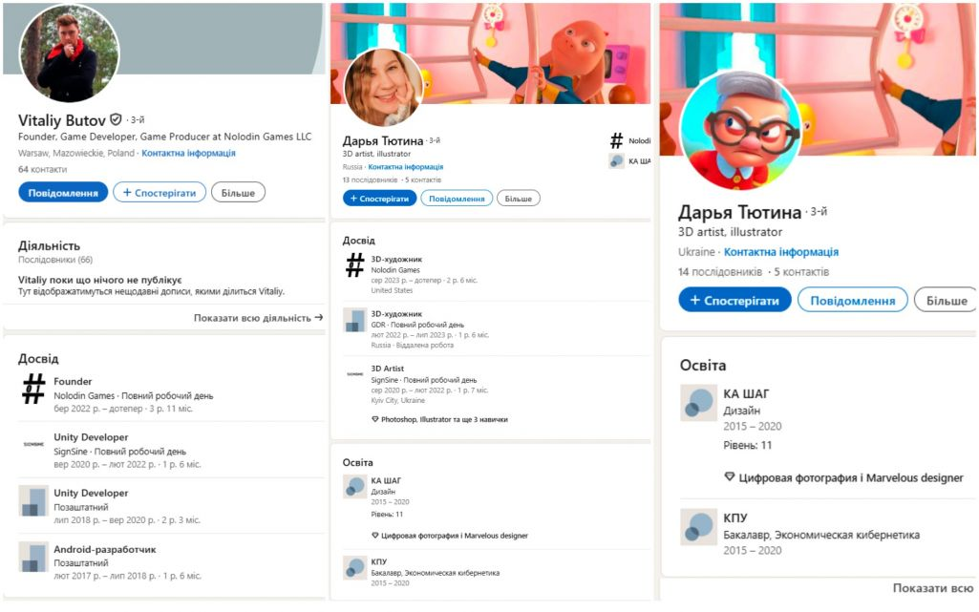
Task: Open Більше menu on Vitaliy's profile
Action: tap(238, 193)
